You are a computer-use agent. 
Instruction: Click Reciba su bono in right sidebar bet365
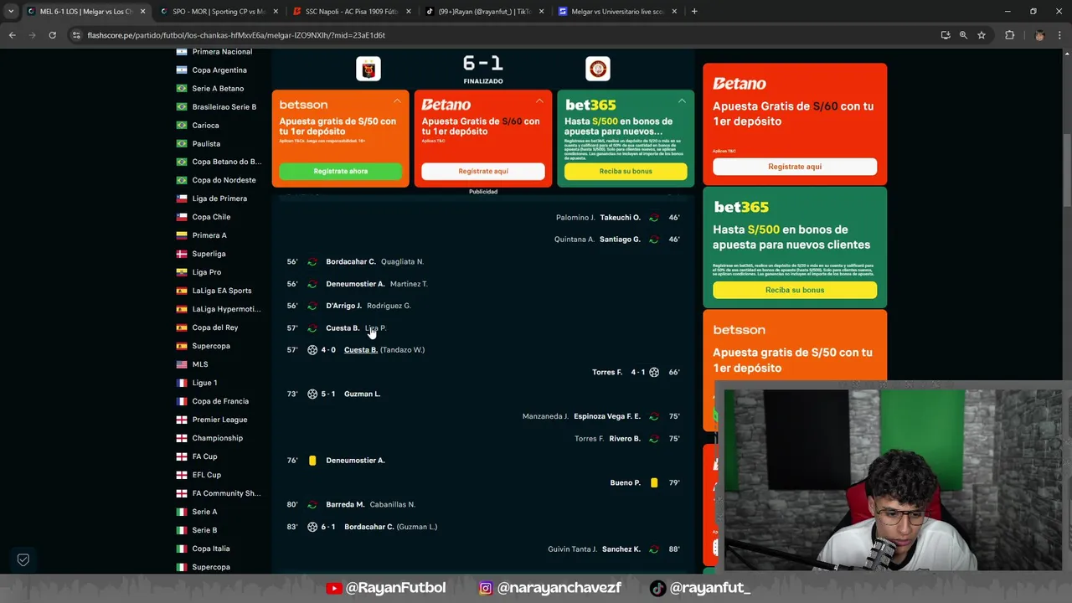coord(795,290)
